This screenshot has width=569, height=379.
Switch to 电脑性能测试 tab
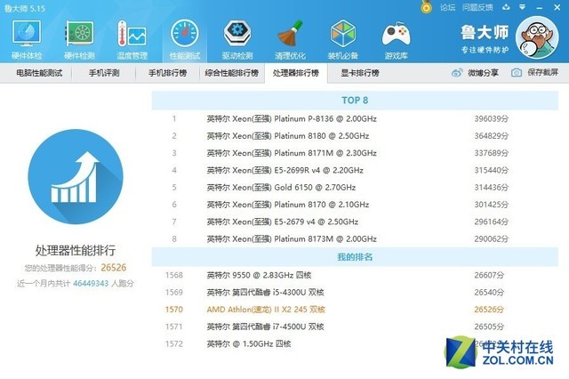(x=39, y=73)
